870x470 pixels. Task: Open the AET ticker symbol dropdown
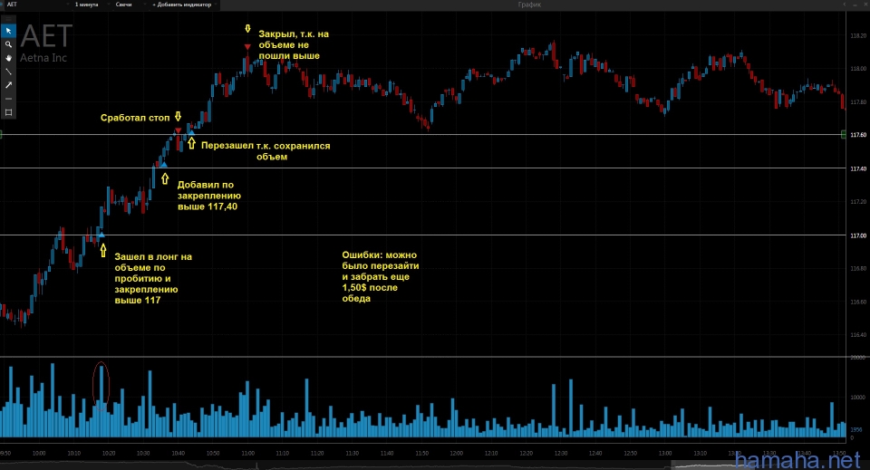[36, 5]
